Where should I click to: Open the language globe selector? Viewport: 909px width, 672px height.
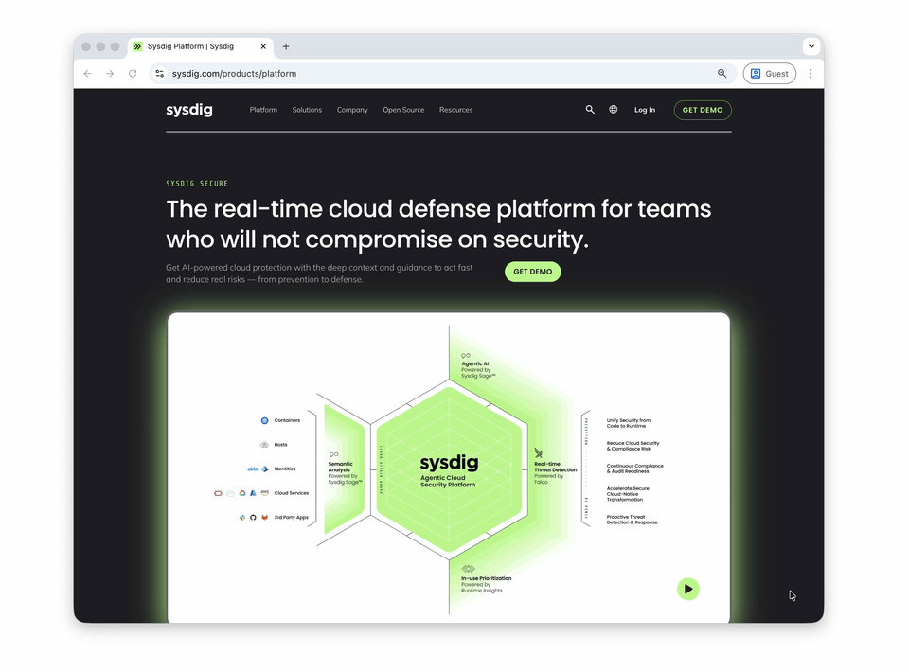(x=613, y=110)
